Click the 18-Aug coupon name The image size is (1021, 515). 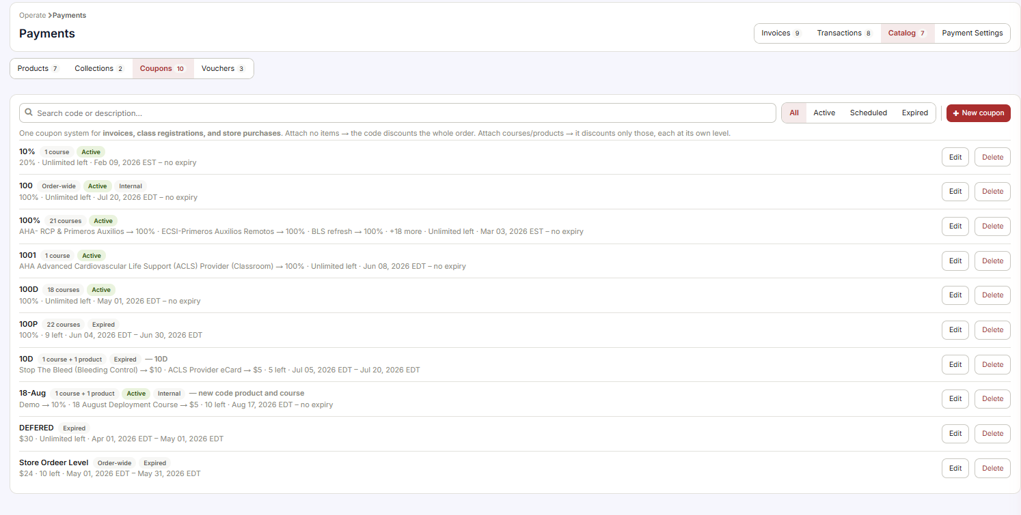point(32,393)
